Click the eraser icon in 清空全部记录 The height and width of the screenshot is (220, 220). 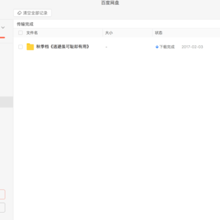(x=20, y=13)
